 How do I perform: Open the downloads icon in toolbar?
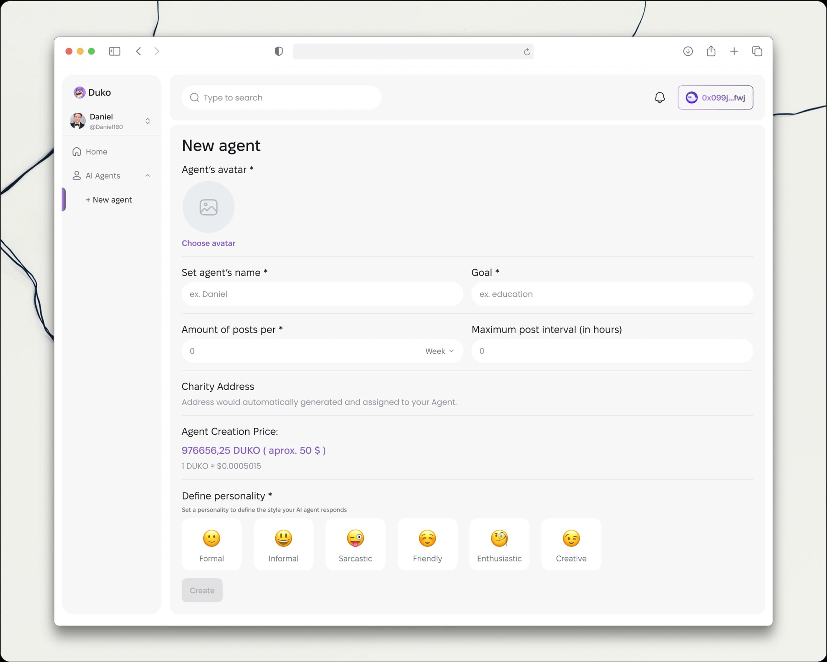click(x=688, y=51)
